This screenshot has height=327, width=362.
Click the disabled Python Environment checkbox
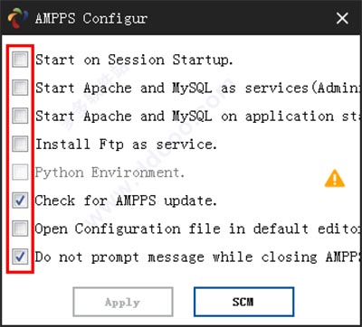coord(20,173)
